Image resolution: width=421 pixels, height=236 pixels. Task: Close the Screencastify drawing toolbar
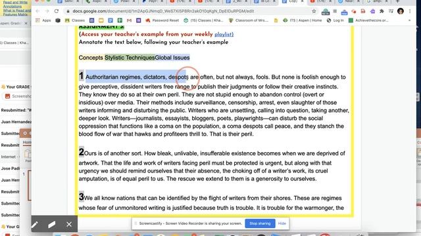69,224
